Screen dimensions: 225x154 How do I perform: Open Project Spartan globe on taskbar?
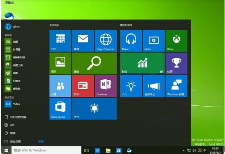[97, 150]
